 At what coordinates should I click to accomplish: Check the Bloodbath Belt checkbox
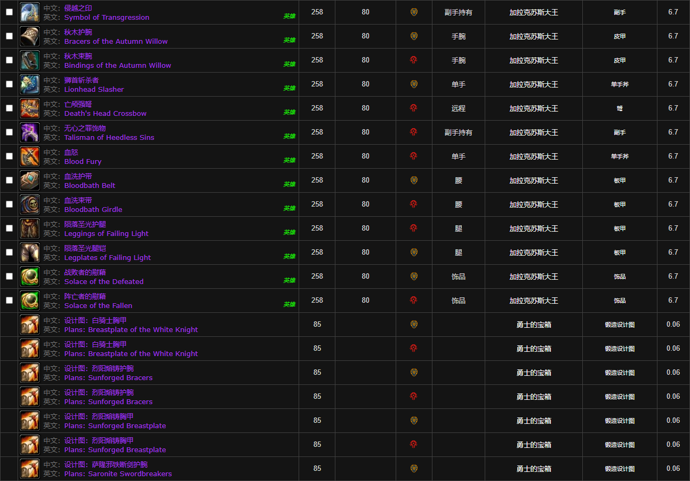coord(9,180)
